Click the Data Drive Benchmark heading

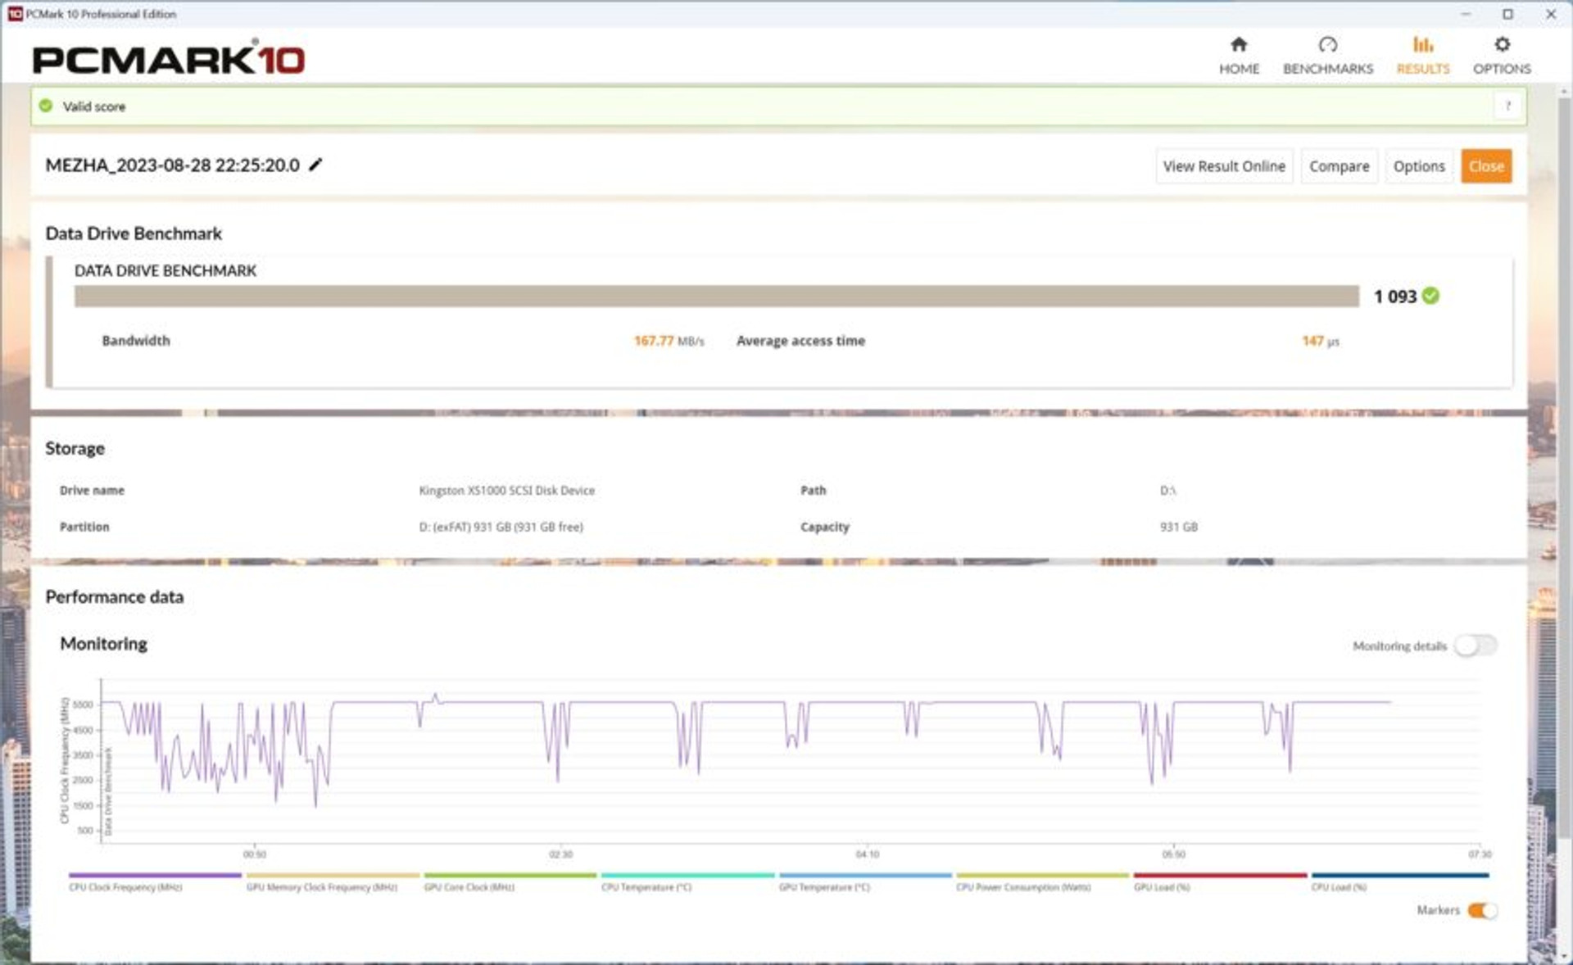(x=134, y=233)
